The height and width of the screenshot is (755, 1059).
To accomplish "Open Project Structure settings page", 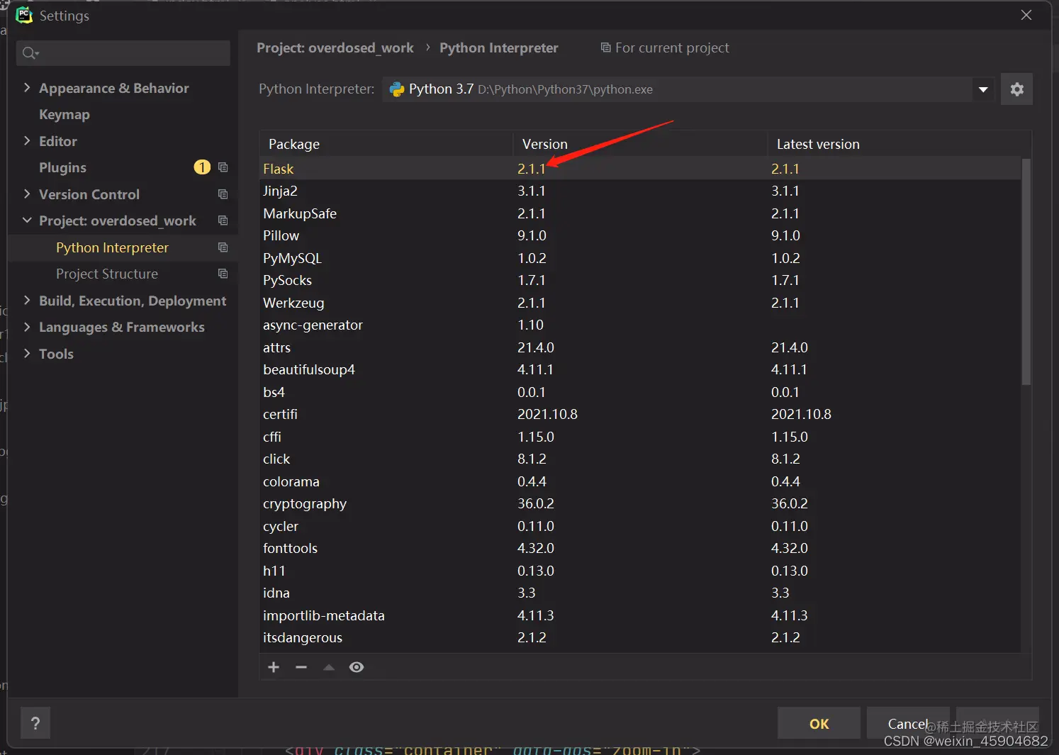I will pyautogui.click(x=107, y=274).
